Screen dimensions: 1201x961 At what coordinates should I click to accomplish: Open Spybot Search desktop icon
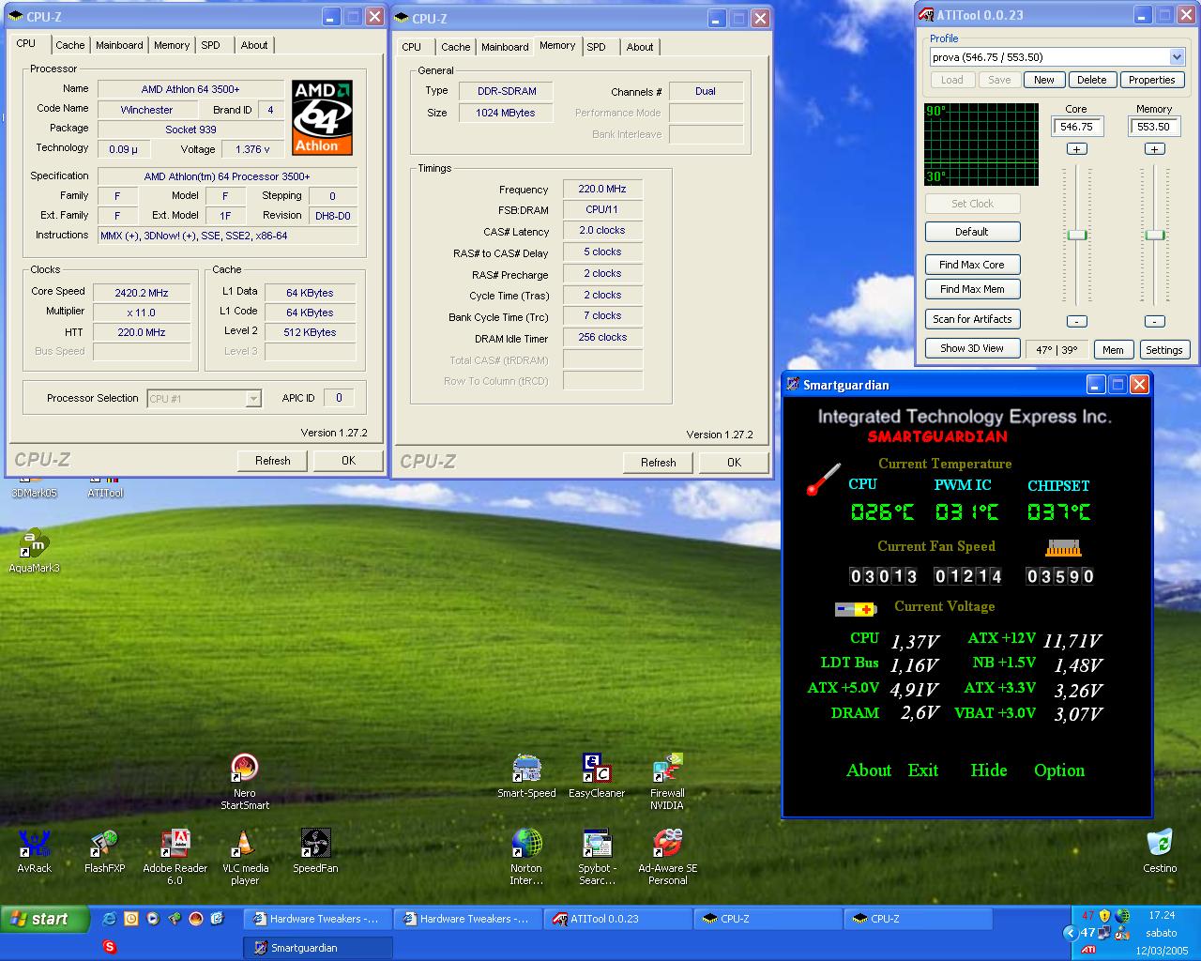[x=597, y=857]
